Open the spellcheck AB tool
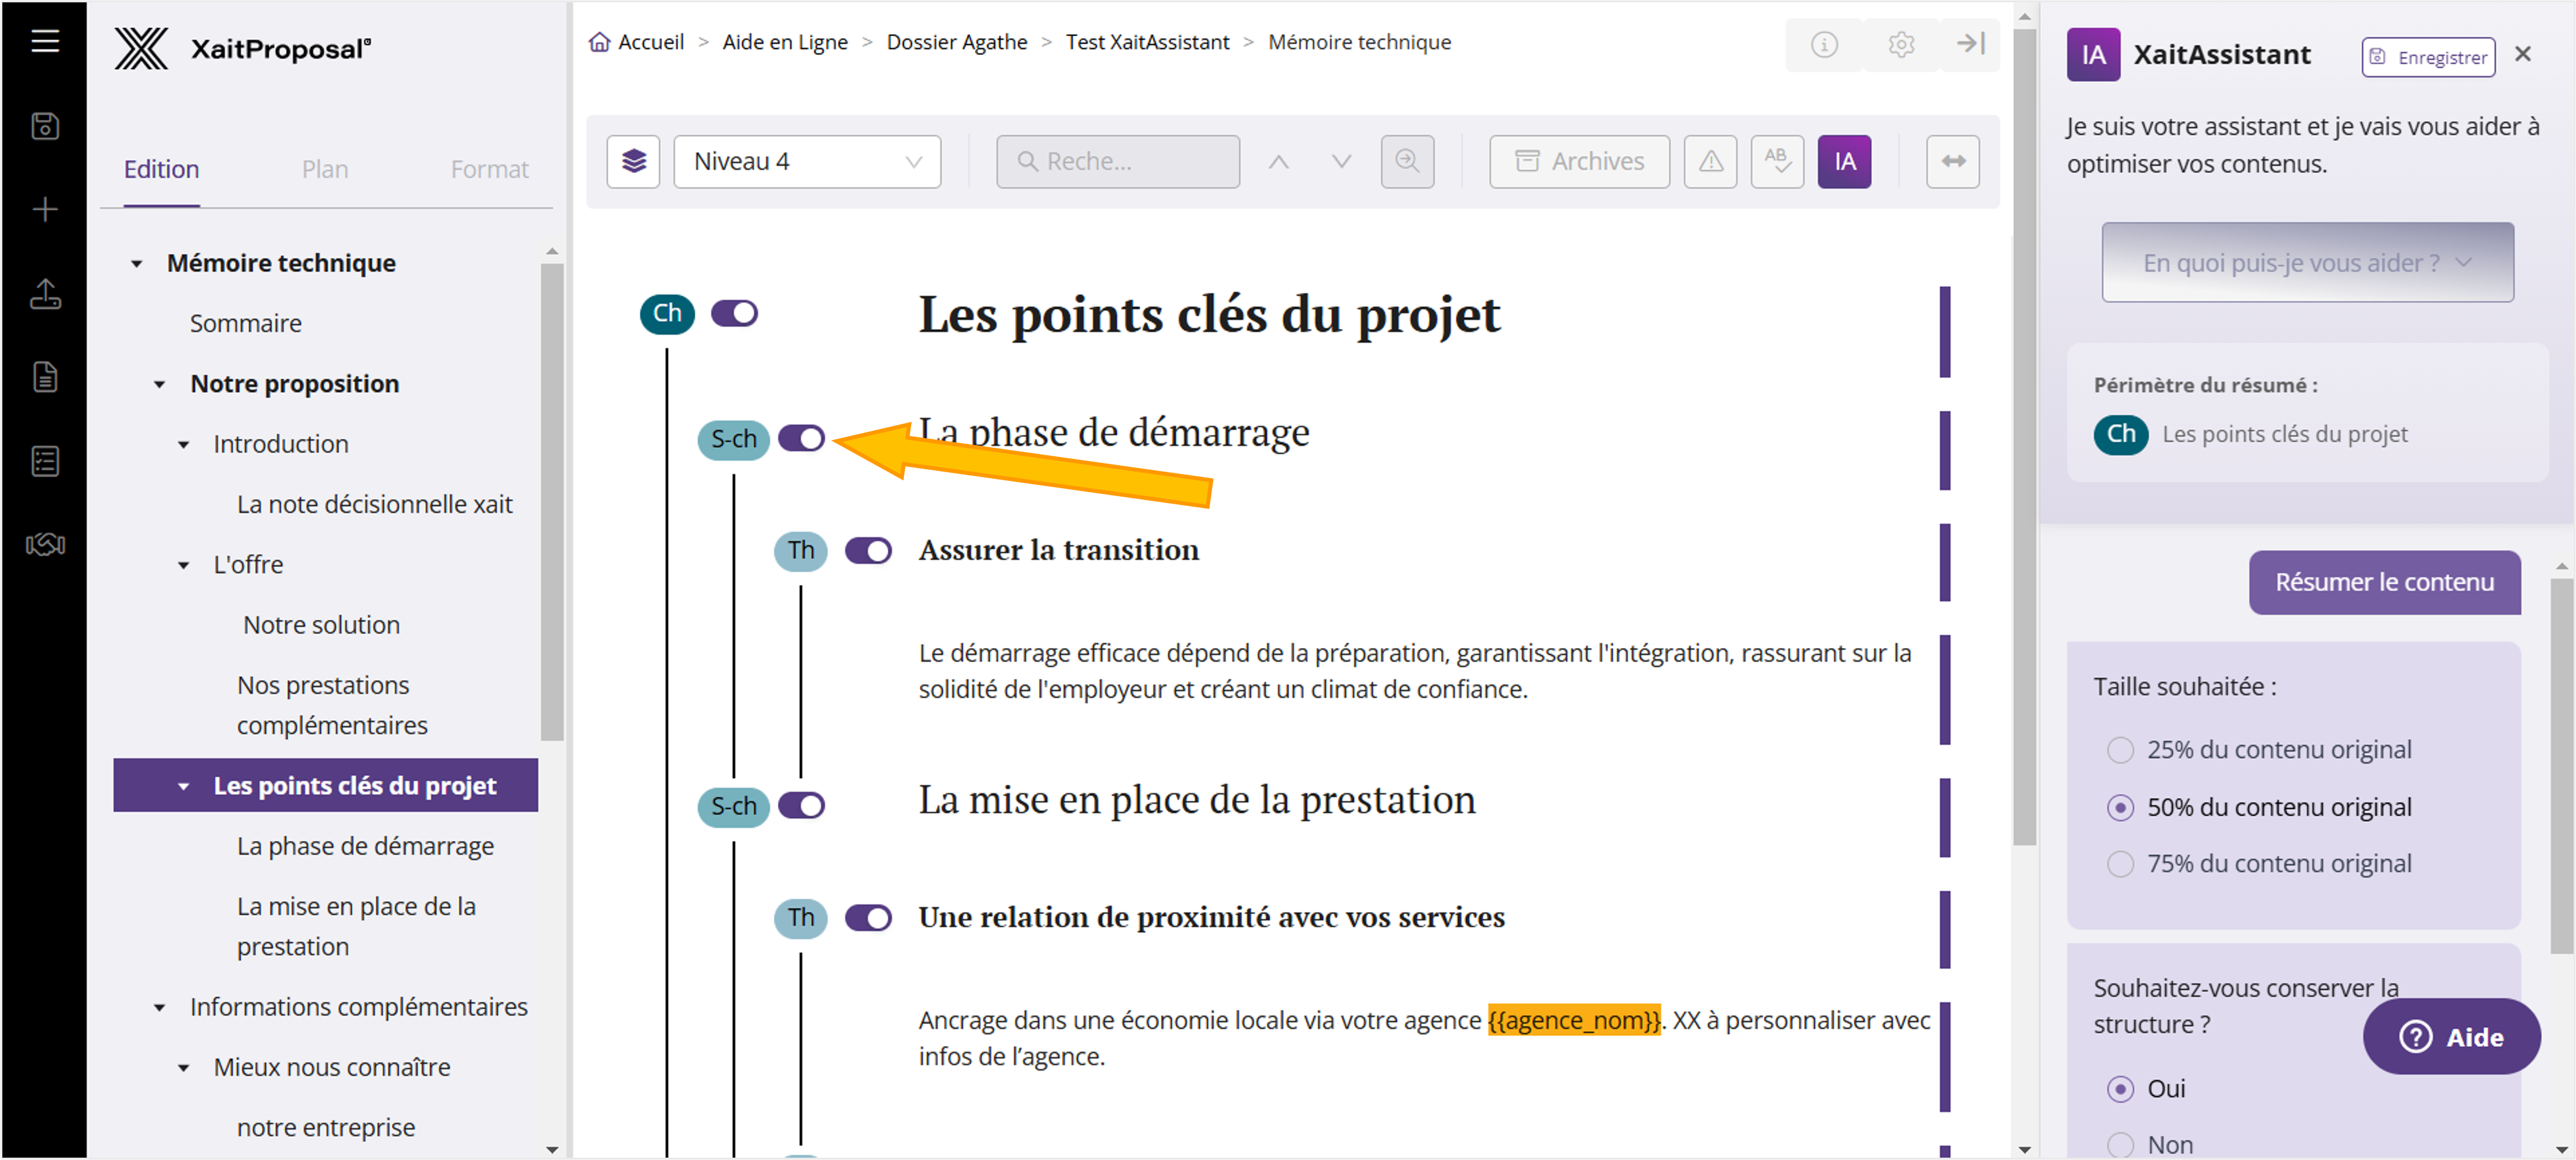 click(x=1777, y=161)
